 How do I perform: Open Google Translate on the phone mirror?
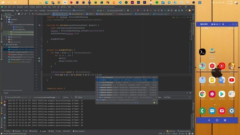(222, 80)
